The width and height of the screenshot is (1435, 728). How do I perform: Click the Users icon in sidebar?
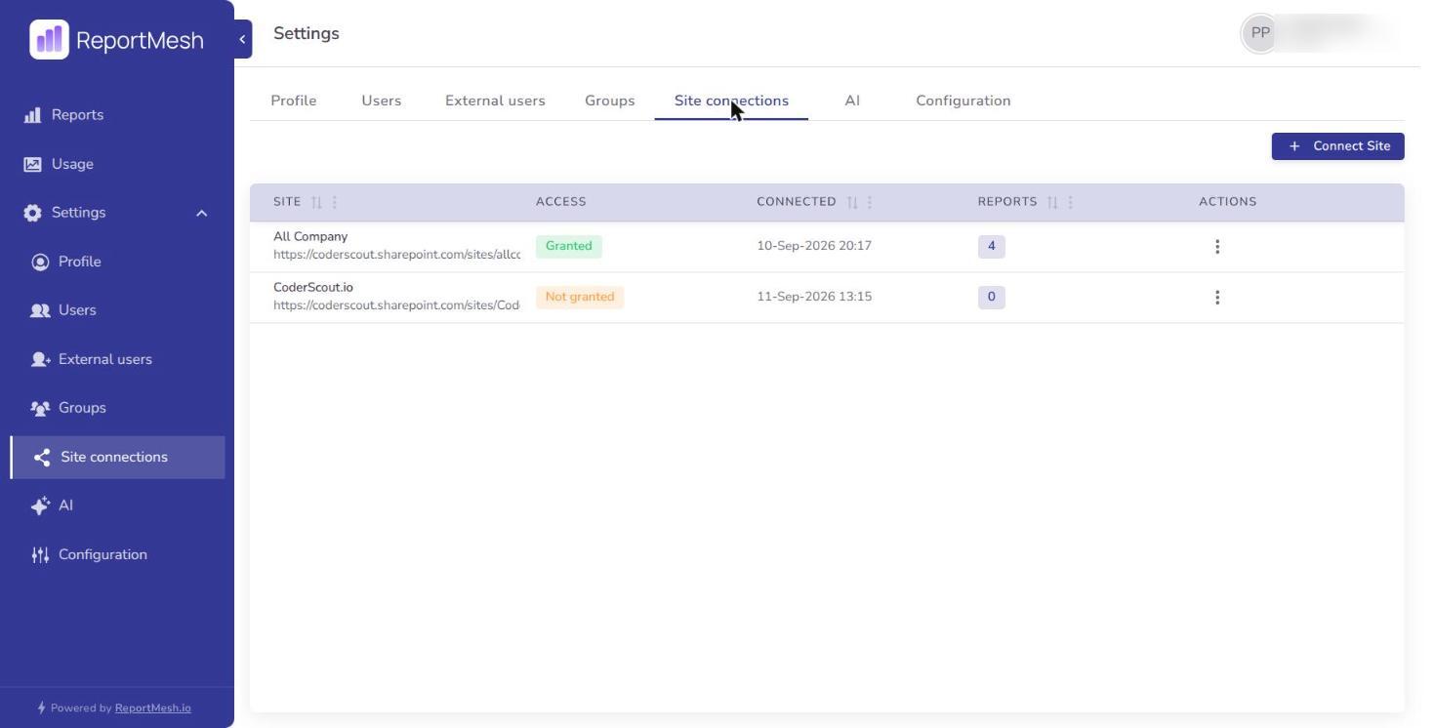[40, 310]
